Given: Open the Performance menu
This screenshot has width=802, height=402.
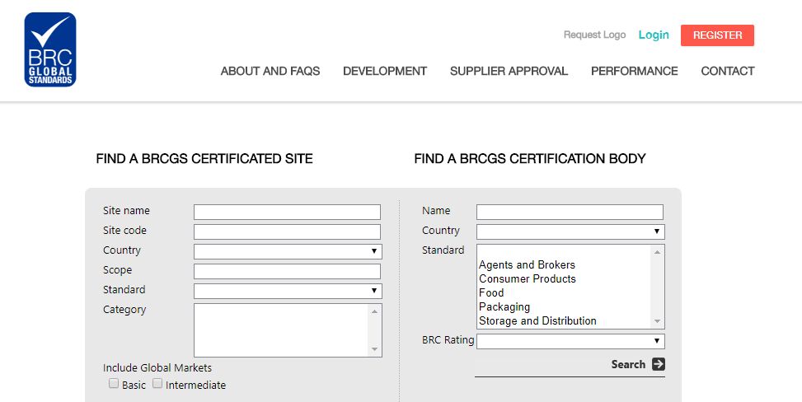Looking at the screenshot, I should coord(634,71).
